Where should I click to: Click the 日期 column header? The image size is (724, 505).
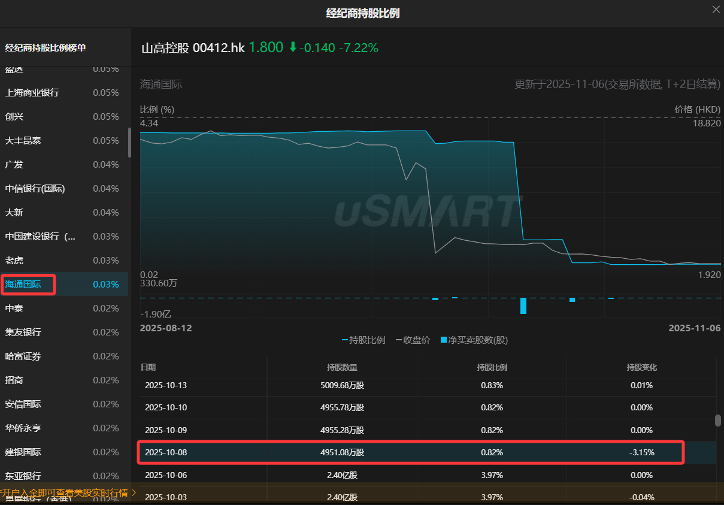click(x=148, y=367)
